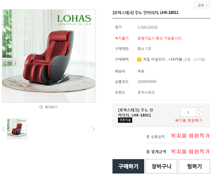Select the massage chair thumbnail image
The width and height of the screenshot is (212, 176).
pos(17,129)
